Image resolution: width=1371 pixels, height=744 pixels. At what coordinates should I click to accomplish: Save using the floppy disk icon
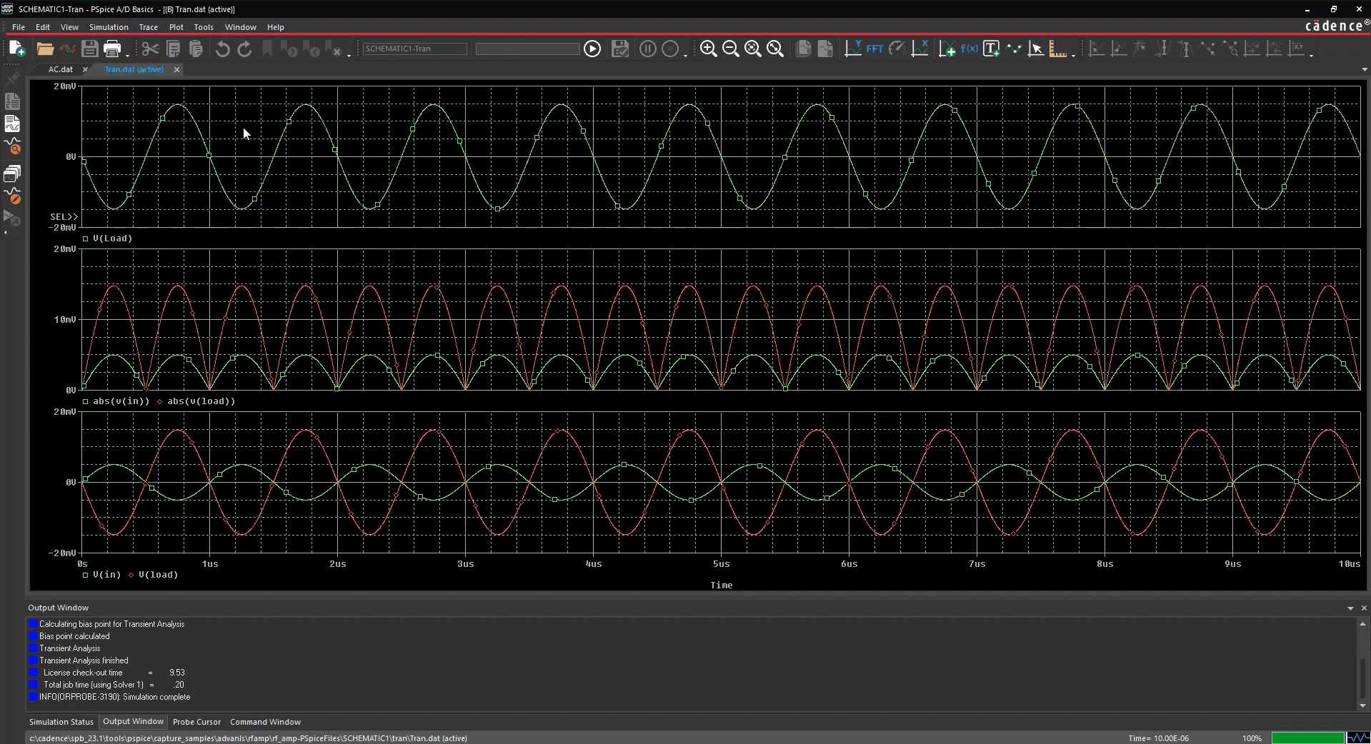[89, 49]
